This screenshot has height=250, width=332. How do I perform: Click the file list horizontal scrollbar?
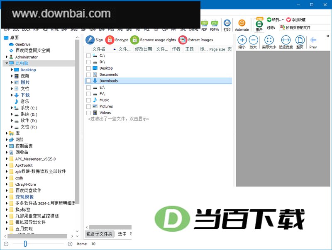click(x=110, y=227)
